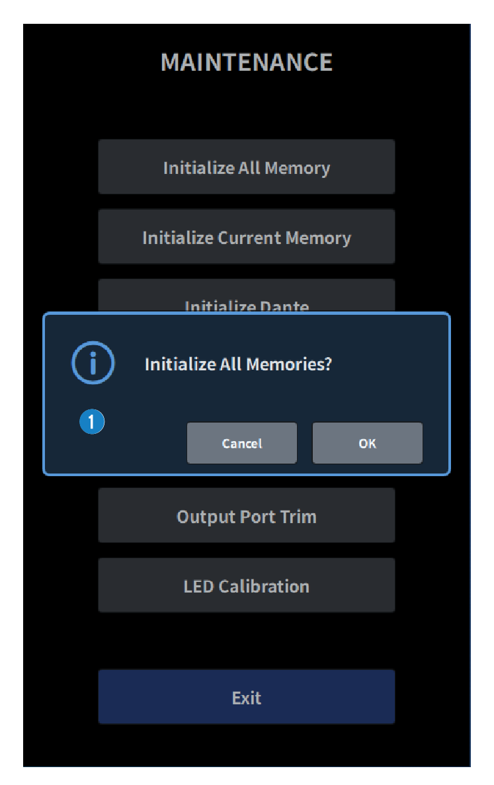Choose Initialize Current Memory
494x785 pixels.
click(246, 237)
